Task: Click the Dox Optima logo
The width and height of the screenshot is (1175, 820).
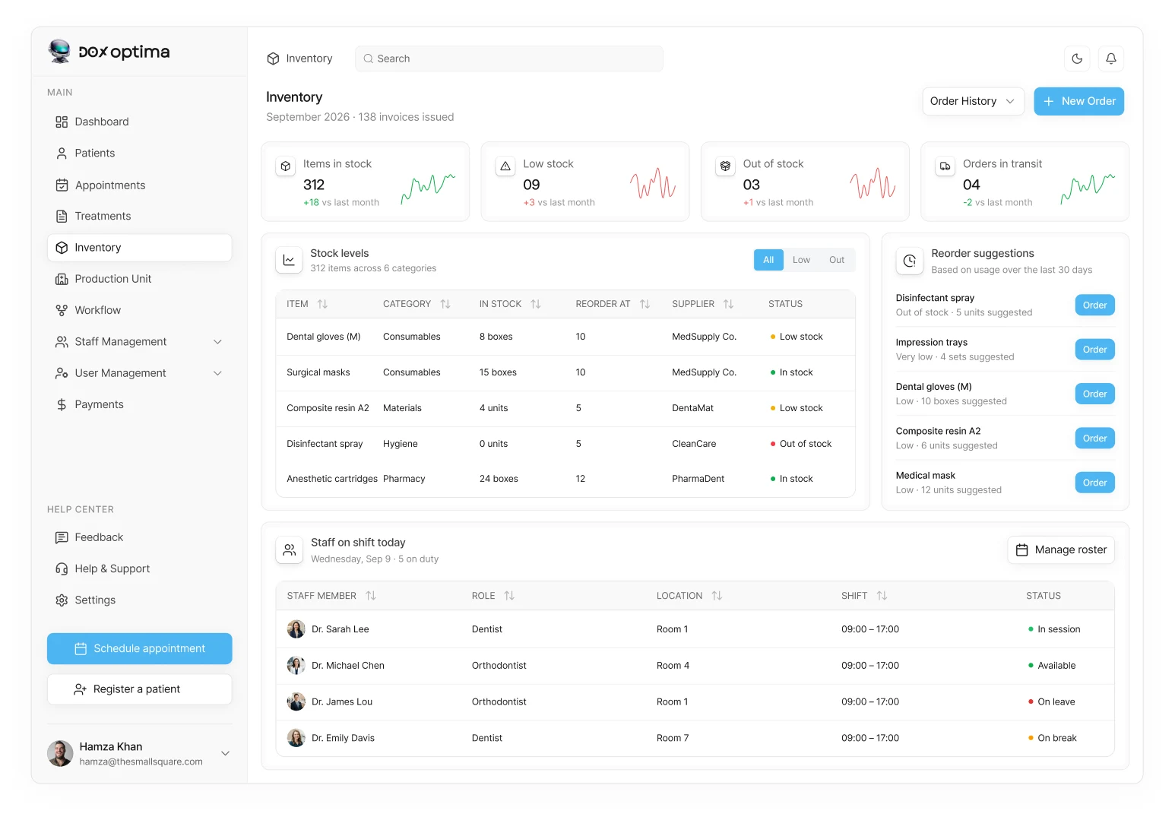Action: [109, 52]
